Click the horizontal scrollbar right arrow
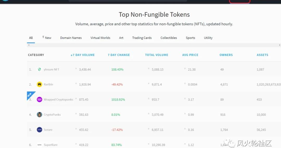This screenshot has width=281, height=148. (x=279, y=45)
